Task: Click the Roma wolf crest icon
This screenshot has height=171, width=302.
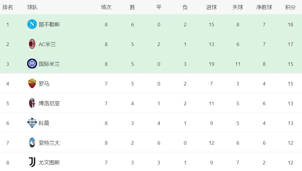Action: click(32, 84)
